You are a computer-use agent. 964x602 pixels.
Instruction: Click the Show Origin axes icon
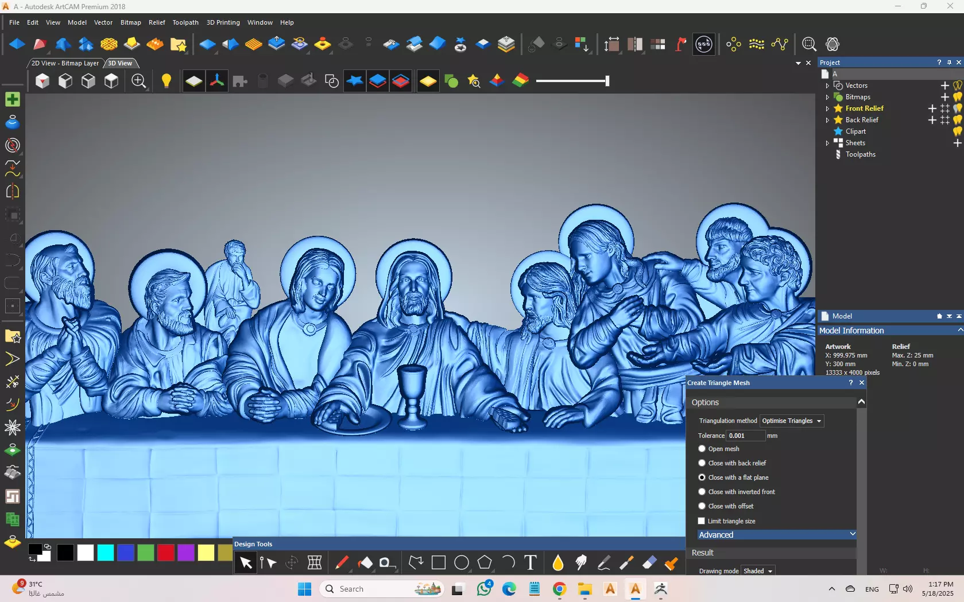coord(217,81)
